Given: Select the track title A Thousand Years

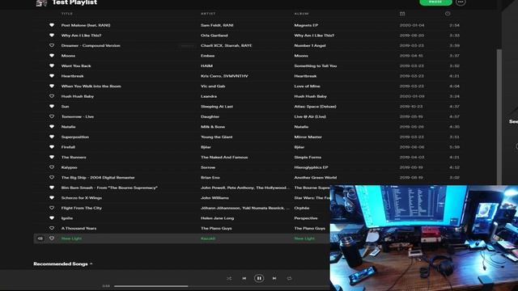Looking at the screenshot, I should pyautogui.click(x=79, y=228).
